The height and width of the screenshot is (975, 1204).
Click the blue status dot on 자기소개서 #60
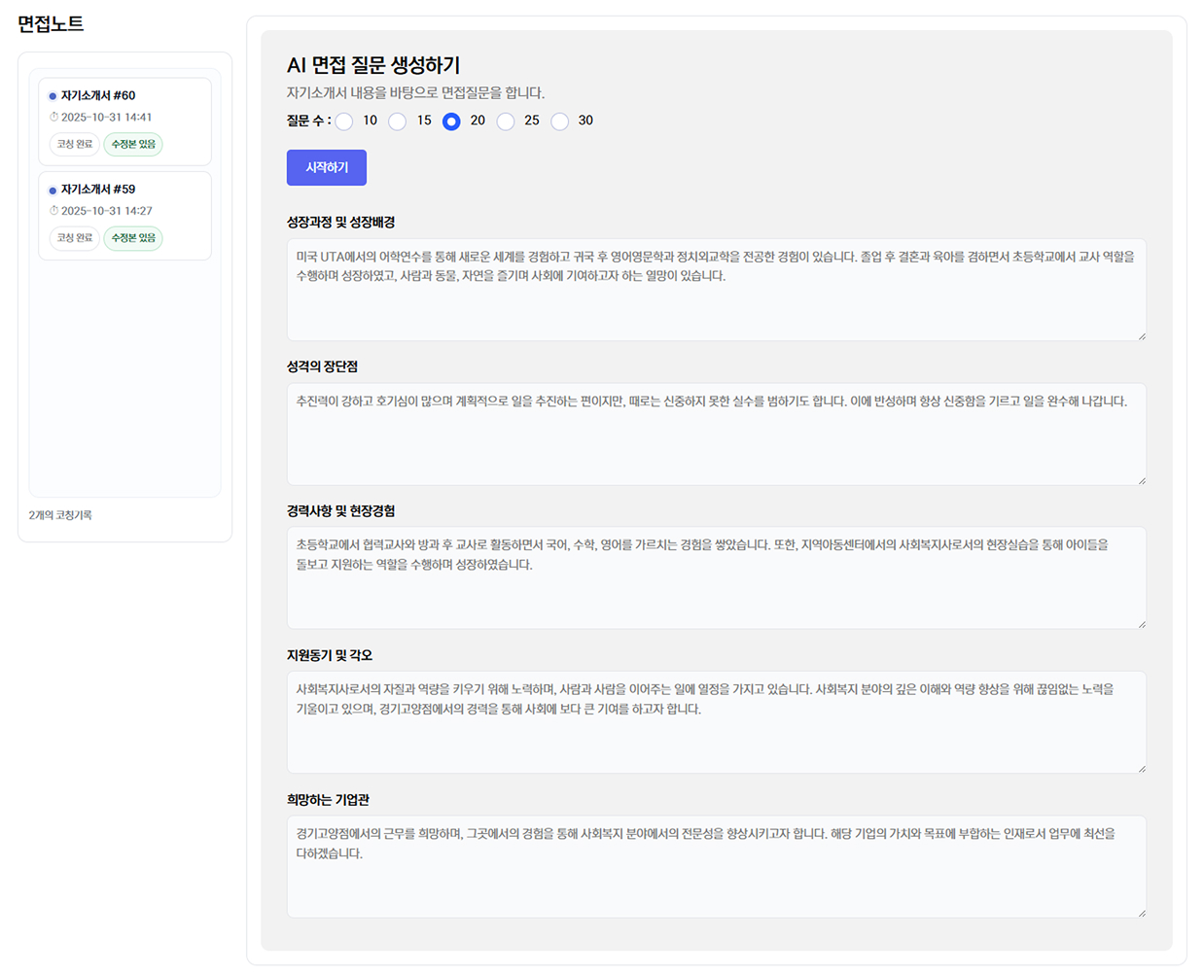click(x=53, y=95)
